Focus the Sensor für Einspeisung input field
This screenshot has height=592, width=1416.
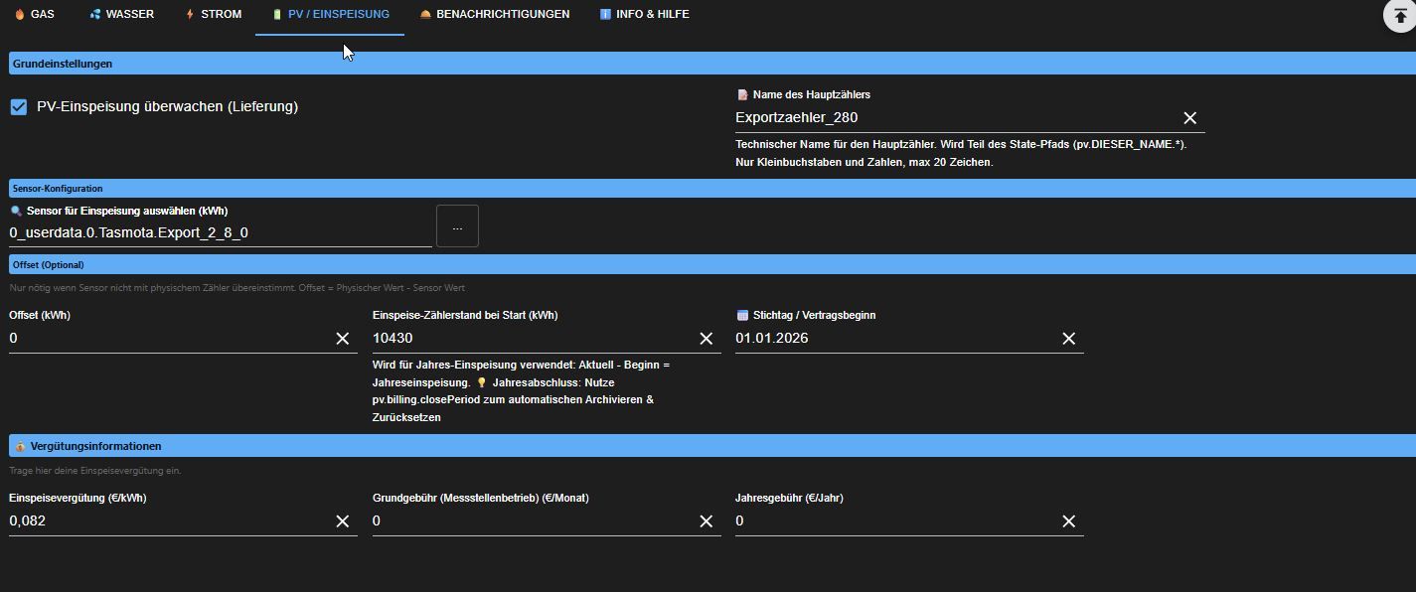pos(219,233)
